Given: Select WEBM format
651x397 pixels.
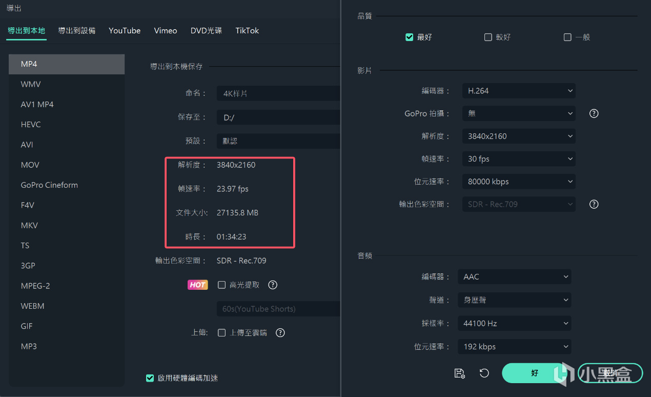Looking at the screenshot, I should click(67, 306).
